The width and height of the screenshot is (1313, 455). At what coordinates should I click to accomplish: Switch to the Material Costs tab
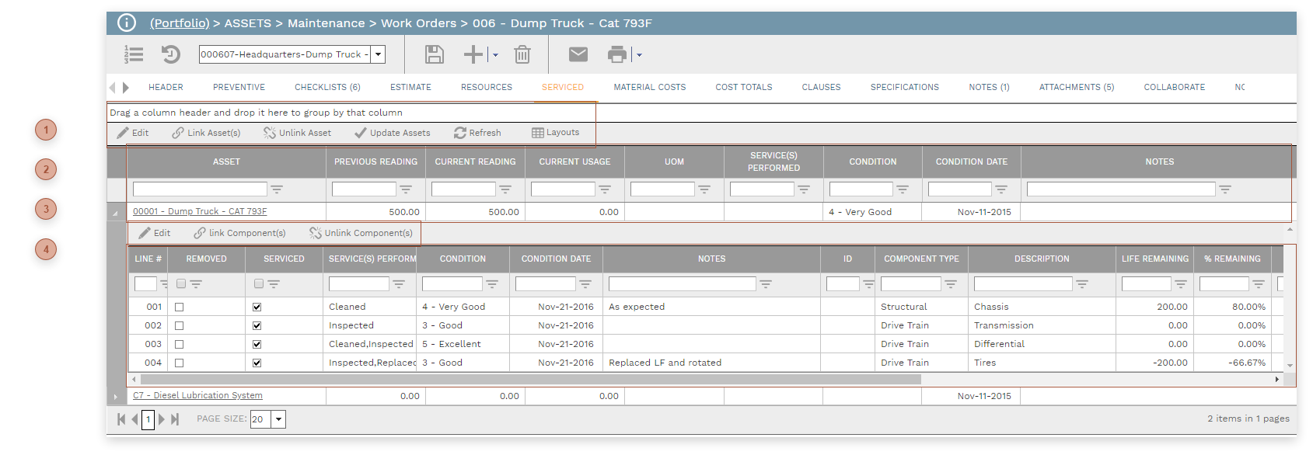point(649,87)
